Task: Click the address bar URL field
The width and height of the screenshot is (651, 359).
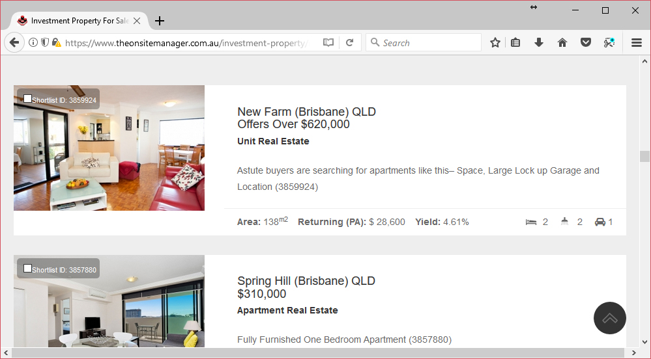Action: click(x=186, y=43)
